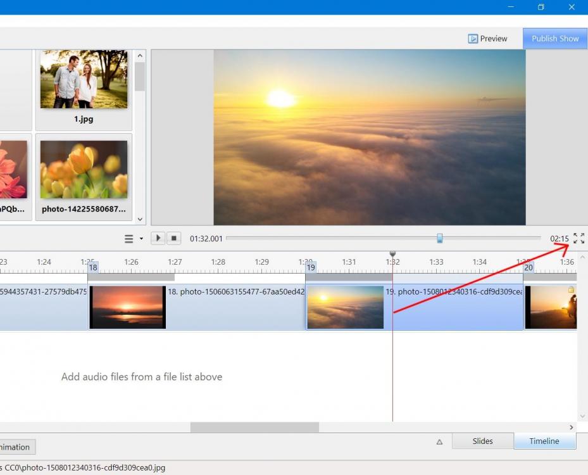Select slide 18 sunset thumbnail in timeline

(128, 307)
